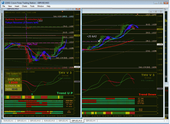Image resolution: width=170 pixels, height=124 pixels.
Task: Switch to the GBPUSD,M1 chart tab
Action: pos(63,121)
